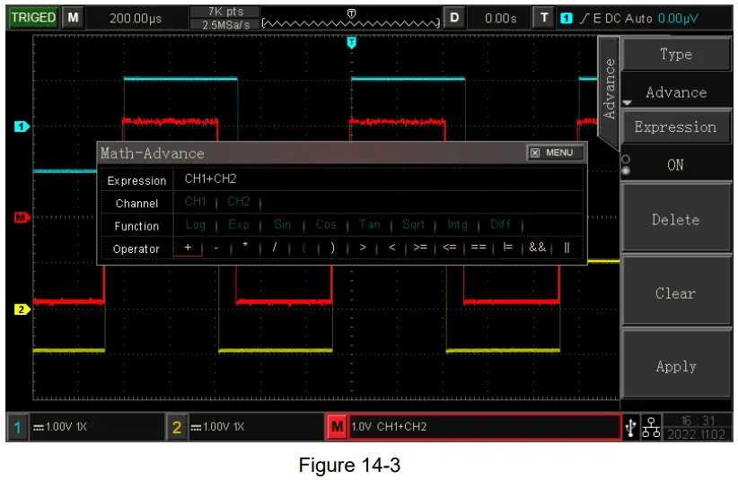Select CH2 in Channel row
Image resolution: width=738 pixels, height=480 pixels.
tap(239, 202)
